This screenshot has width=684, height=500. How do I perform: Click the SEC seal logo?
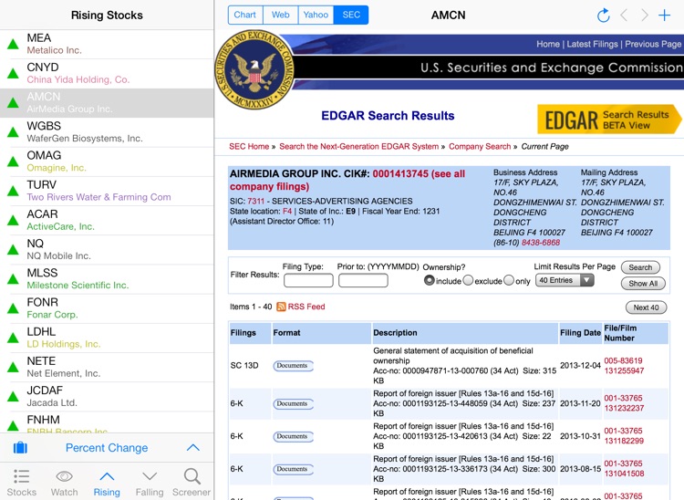[x=254, y=70]
